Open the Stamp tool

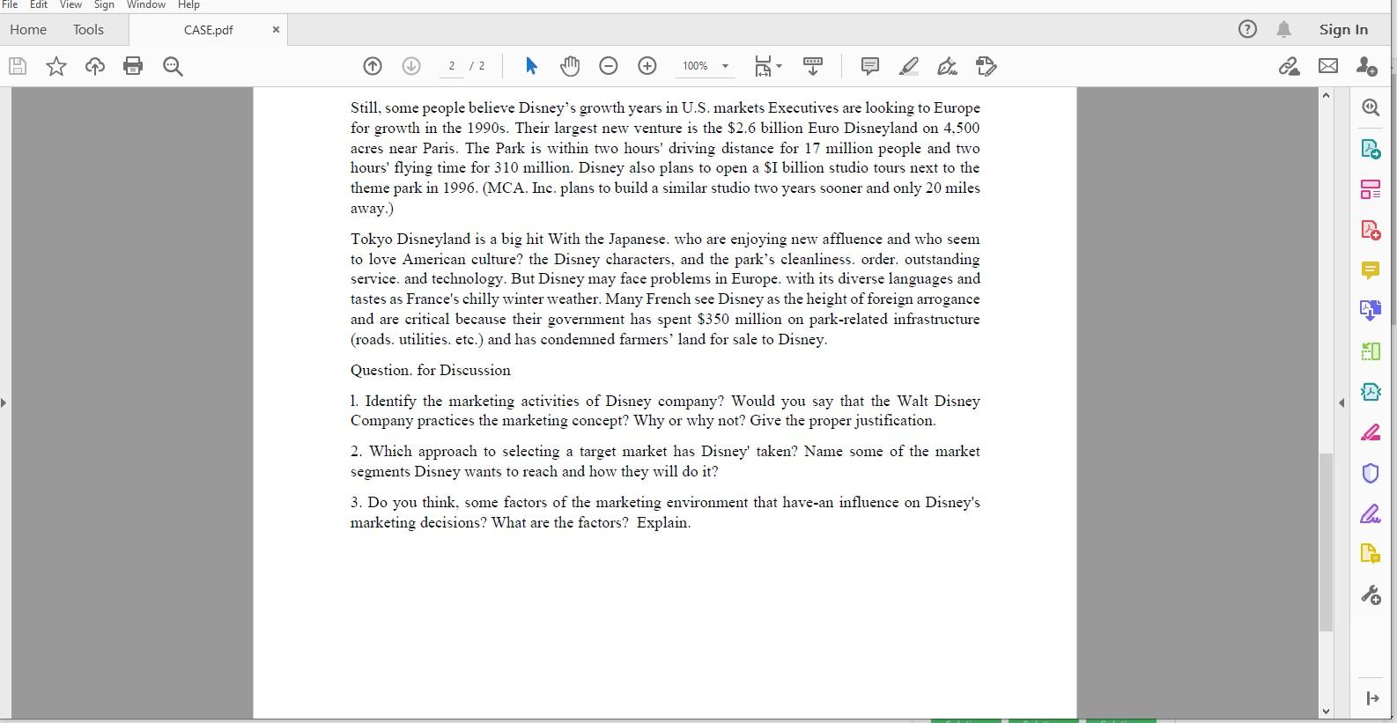pos(987,66)
